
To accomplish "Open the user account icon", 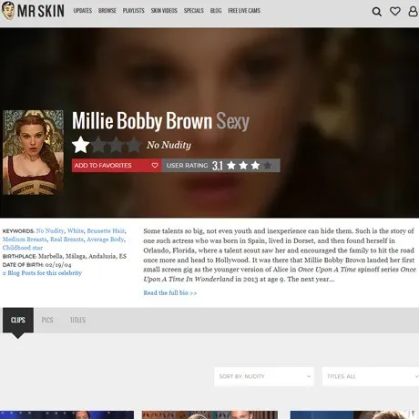I will (413, 12).
